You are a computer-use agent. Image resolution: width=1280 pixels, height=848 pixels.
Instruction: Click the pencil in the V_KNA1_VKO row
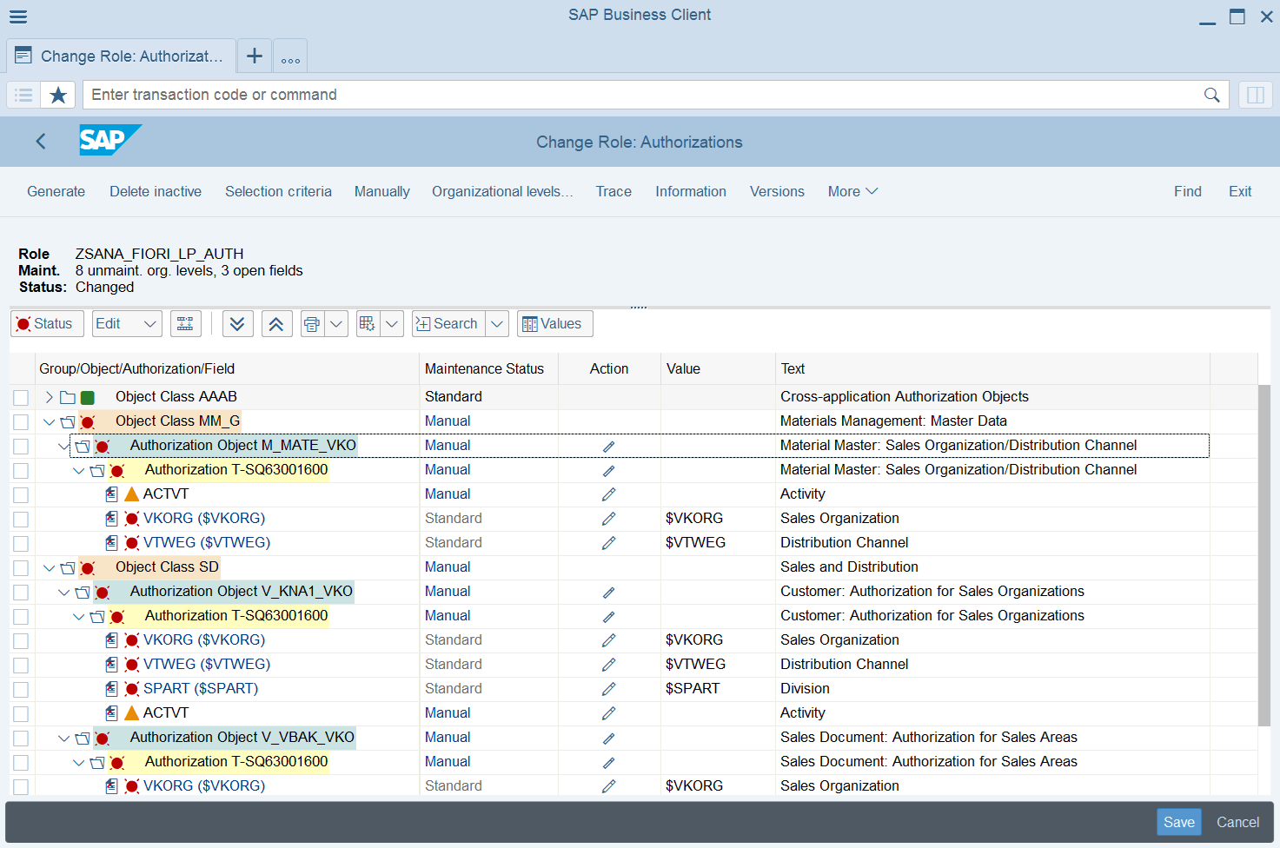pos(609,592)
